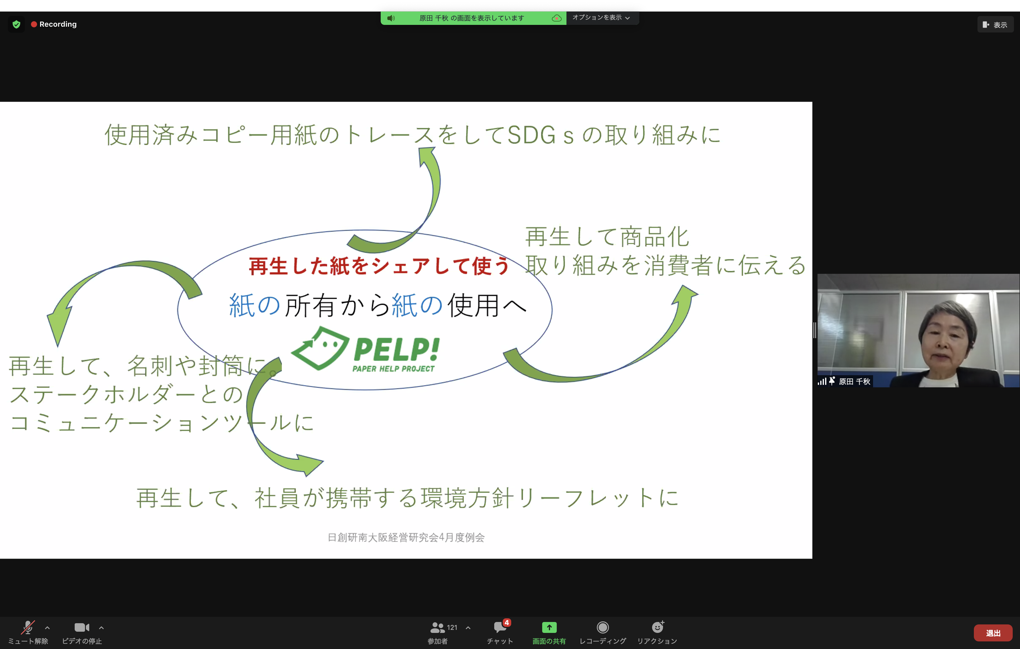Click the text コミュニケーションツールに

pyautogui.click(x=162, y=423)
